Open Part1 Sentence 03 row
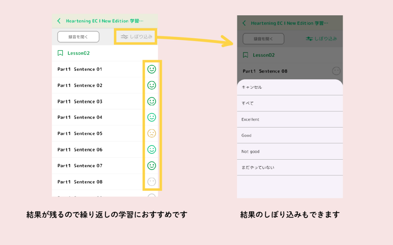The image size is (393, 245). (x=105, y=101)
